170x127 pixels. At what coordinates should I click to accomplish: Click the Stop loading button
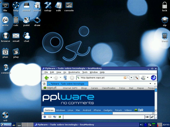tap(72, 78)
